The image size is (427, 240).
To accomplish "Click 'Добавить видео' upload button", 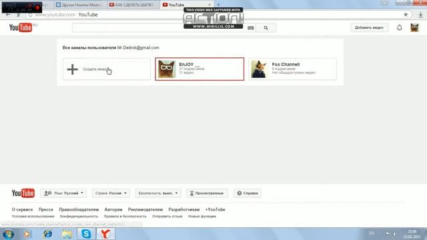I will click(369, 28).
